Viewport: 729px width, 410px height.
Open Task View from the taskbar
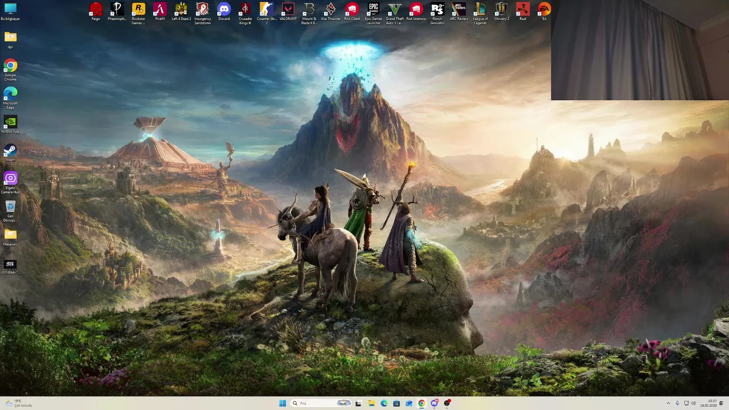pos(358,403)
